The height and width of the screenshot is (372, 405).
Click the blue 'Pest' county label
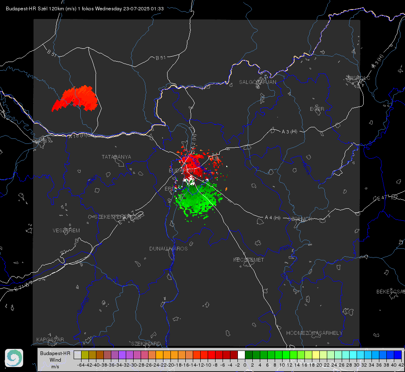tap(285, 249)
